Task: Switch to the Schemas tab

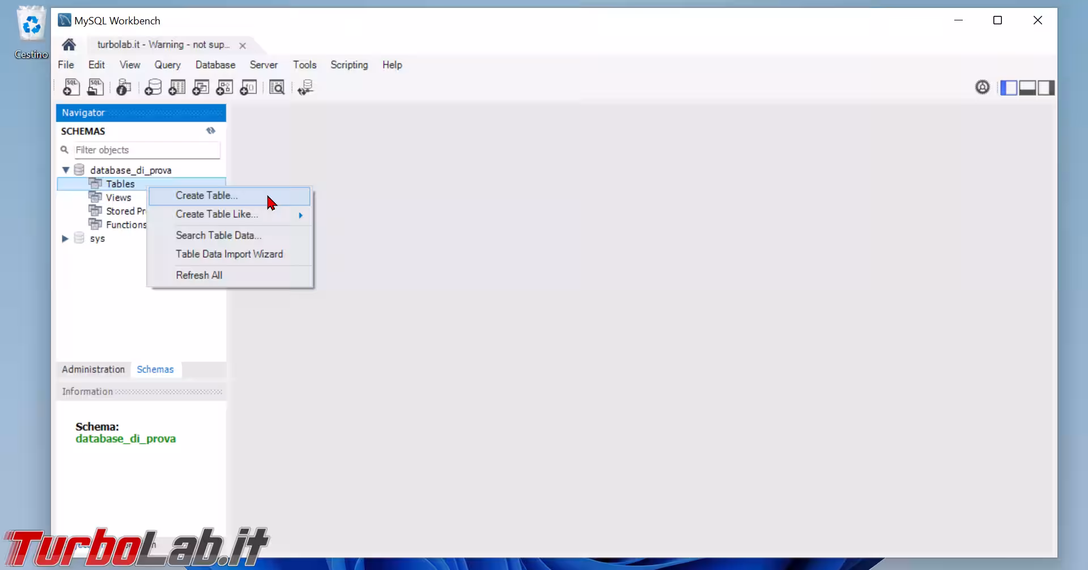Action: click(155, 369)
